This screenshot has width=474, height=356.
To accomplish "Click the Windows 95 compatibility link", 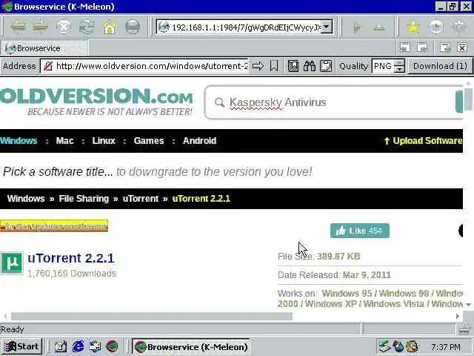I will 347,294.
